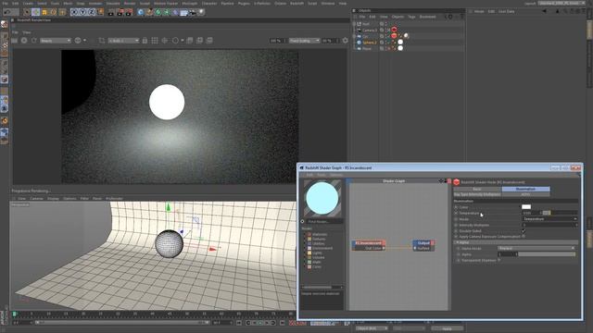The height and width of the screenshot is (333, 593).
Task: Open the AOVs tab
Action: pyautogui.click(x=525, y=194)
